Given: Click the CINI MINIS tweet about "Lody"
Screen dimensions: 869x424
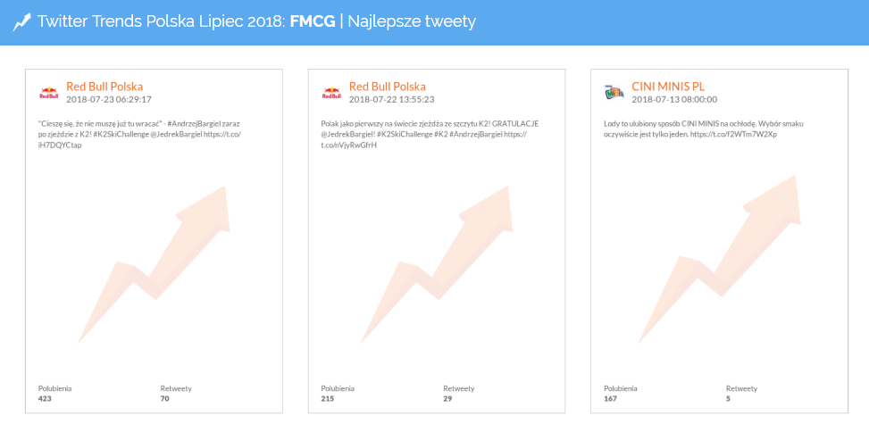Looking at the screenshot, I should 706,129.
